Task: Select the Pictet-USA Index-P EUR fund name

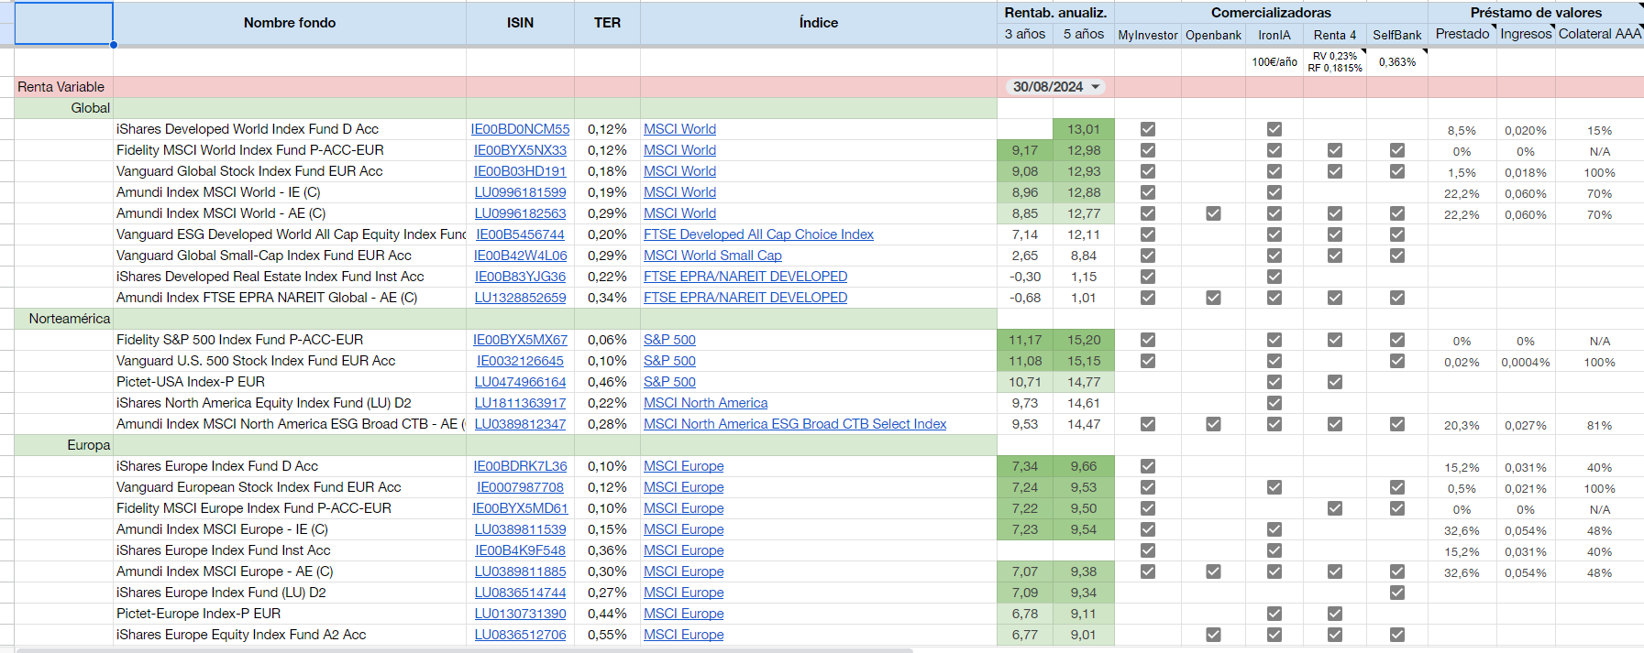Action: [x=191, y=382]
